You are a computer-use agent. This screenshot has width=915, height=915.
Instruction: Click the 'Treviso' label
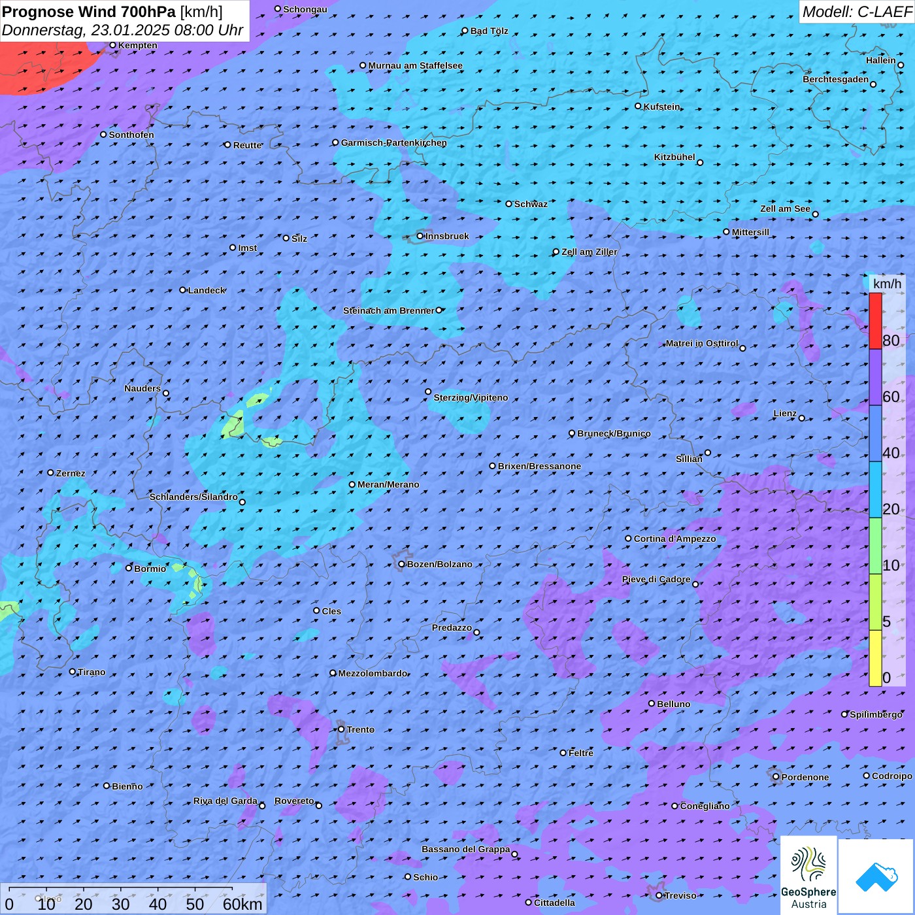(x=680, y=895)
